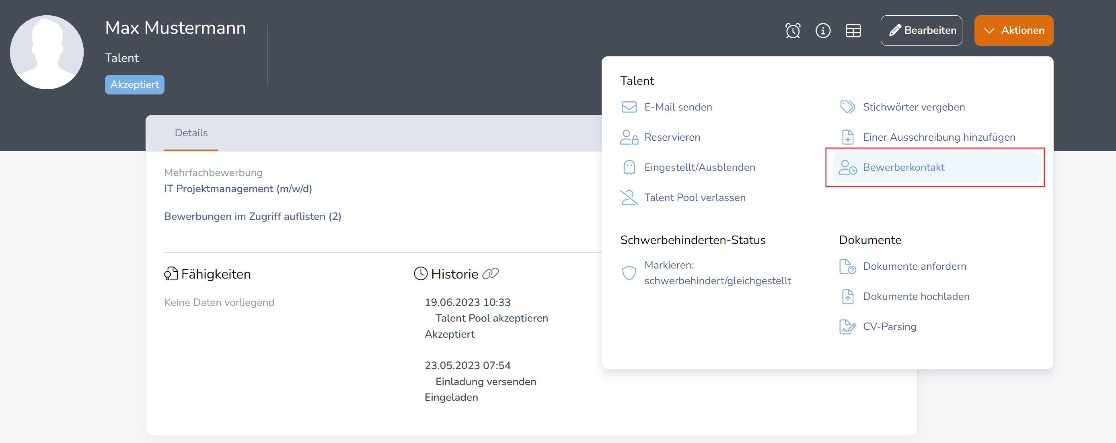Select Dokumente anfordern
The height and width of the screenshot is (443, 1116).
(x=914, y=266)
